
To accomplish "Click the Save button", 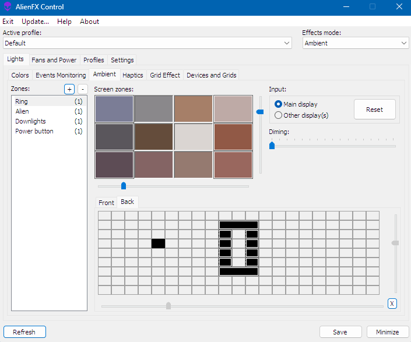I will [340, 332].
